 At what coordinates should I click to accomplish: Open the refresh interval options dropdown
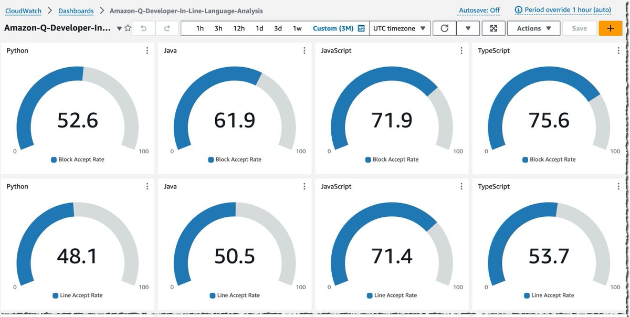[x=468, y=28]
